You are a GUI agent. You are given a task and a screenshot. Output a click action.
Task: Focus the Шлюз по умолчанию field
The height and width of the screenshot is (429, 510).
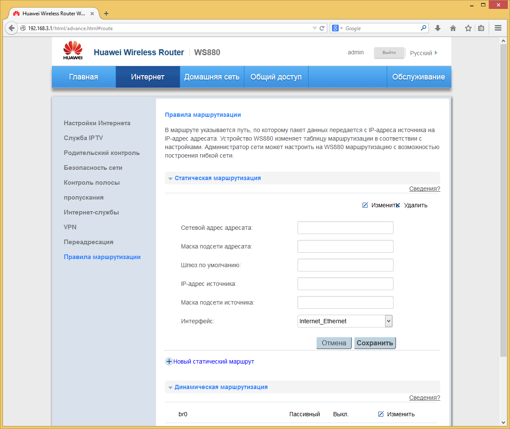point(345,265)
